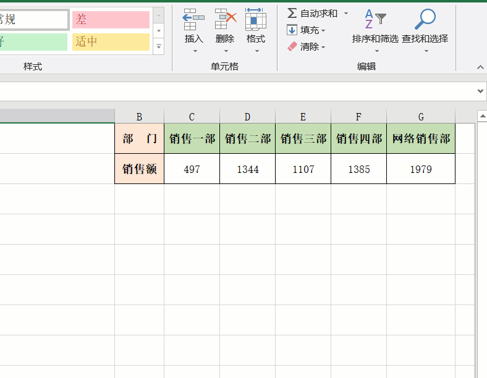Image resolution: width=487 pixels, height=378 pixels.
Task: Click the Insert cells icon
Action: (193, 19)
